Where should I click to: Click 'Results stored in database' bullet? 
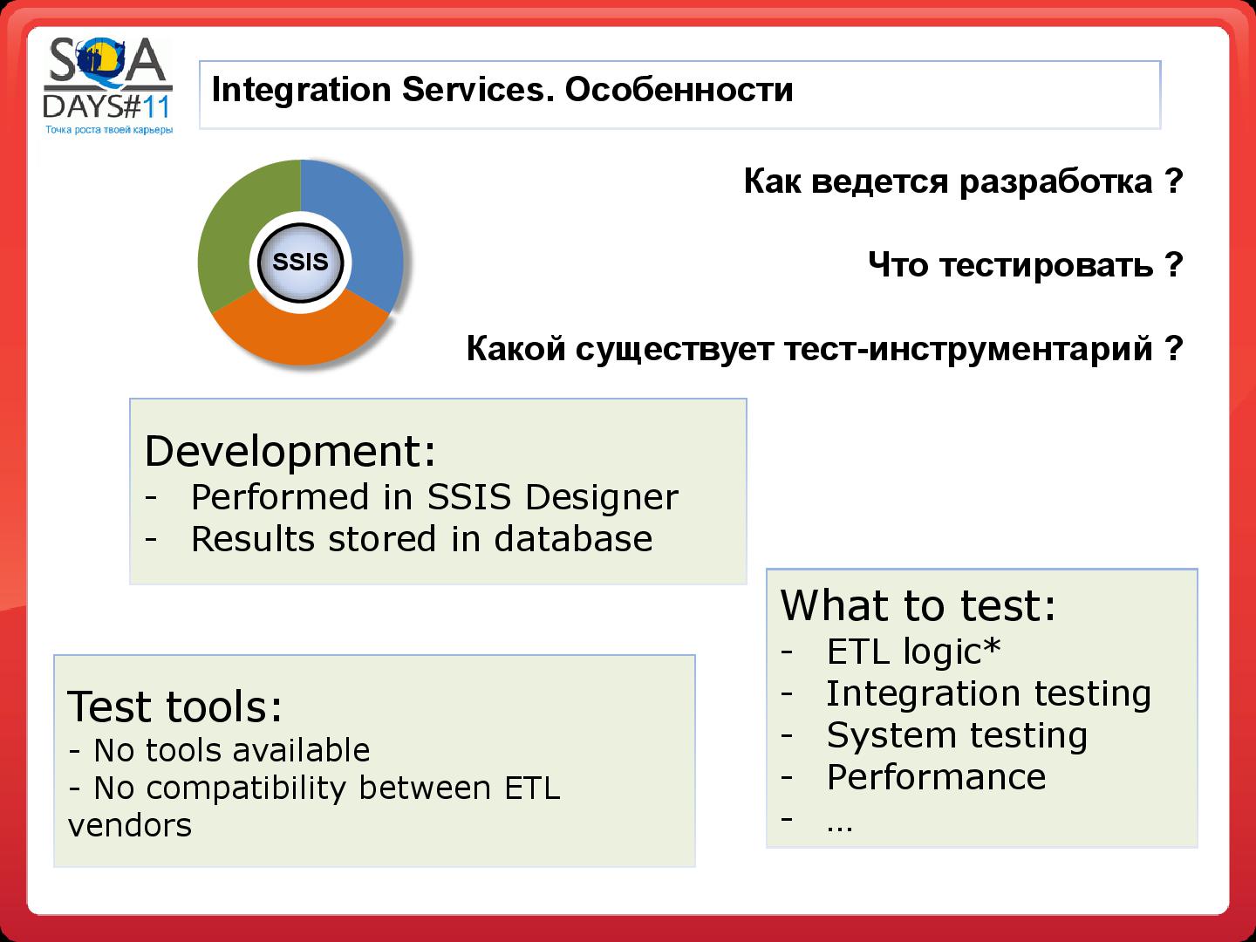click(x=421, y=539)
